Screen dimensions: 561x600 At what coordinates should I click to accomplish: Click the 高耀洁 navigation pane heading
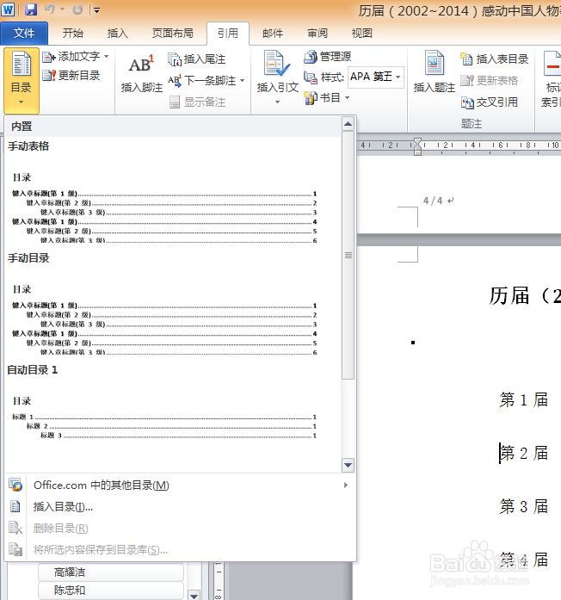pos(110,572)
